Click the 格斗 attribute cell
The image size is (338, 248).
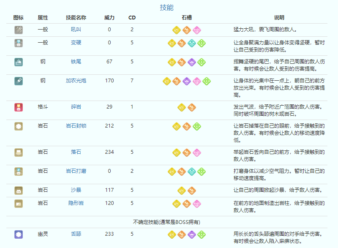(x=43, y=106)
